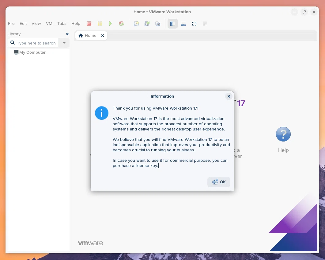Close the Information dialog

(229, 96)
